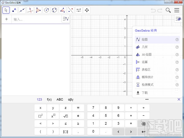Toggle the graphics view style bar

tap(178, 19)
